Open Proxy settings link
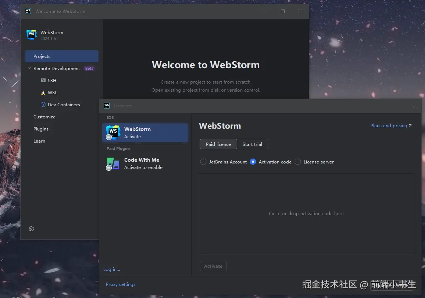Image resolution: width=425 pixels, height=298 pixels. click(121, 284)
